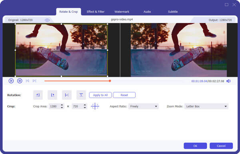Stop the video playback
Image resolution: width=240 pixels, height=154 pixels.
point(20,81)
